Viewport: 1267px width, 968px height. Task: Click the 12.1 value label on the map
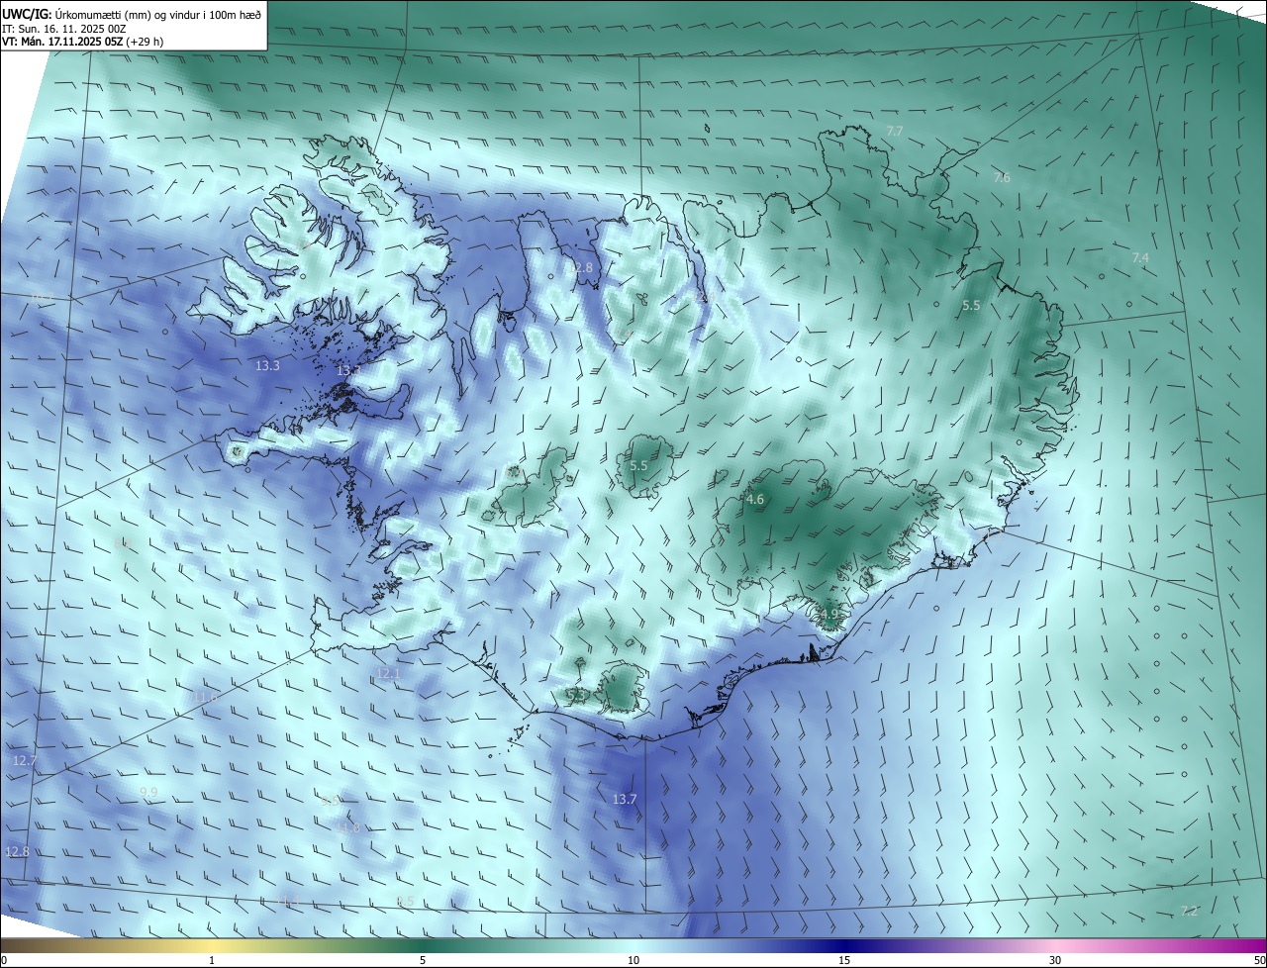(388, 674)
